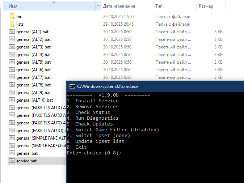The height and width of the screenshot is (183, 244).
Task: Click the bin folder date 29.10.2025 17:50
Action: pos(118,17)
